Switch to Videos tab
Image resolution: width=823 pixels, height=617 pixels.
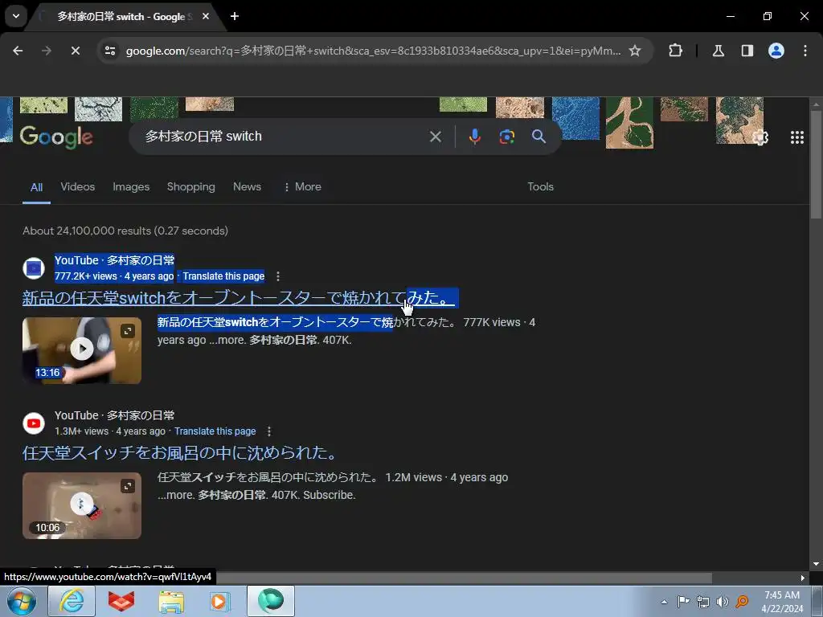(78, 186)
